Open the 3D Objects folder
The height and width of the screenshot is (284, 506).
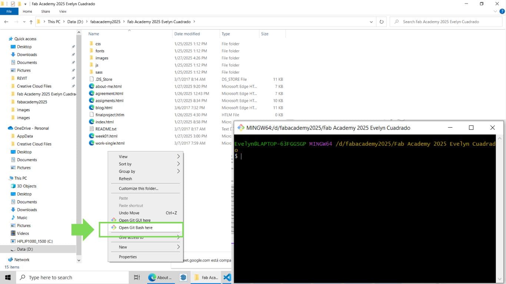click(27, 186)
